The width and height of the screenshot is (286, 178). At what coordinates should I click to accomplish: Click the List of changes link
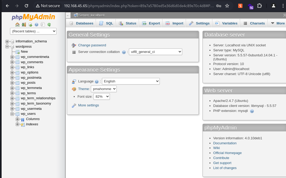coord(225,168)
